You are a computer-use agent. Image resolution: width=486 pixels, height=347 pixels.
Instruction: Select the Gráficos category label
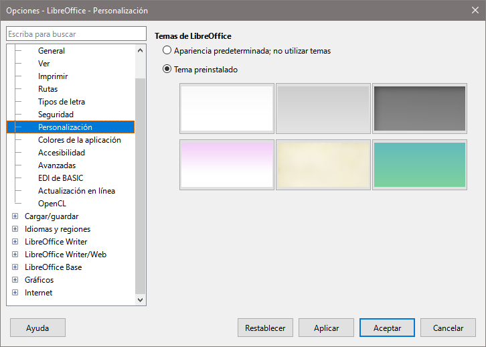[39, 280]
